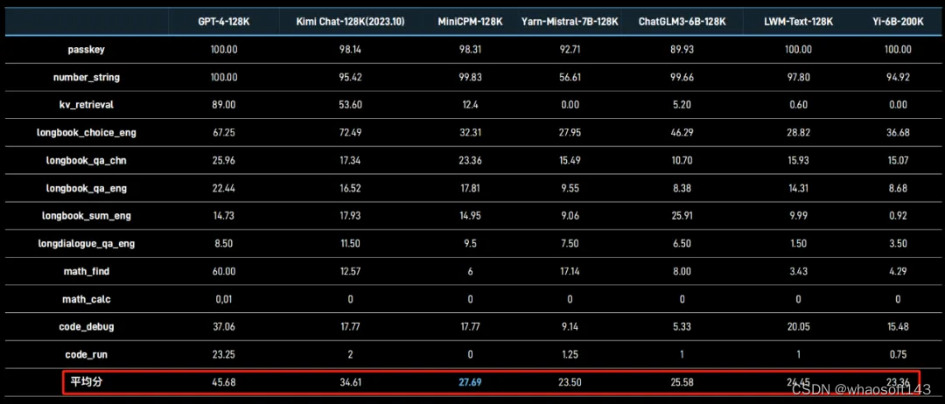Select the longdialogue_qa_eng value 8.50
The image size is (945, 404).
tap(224, 244)
